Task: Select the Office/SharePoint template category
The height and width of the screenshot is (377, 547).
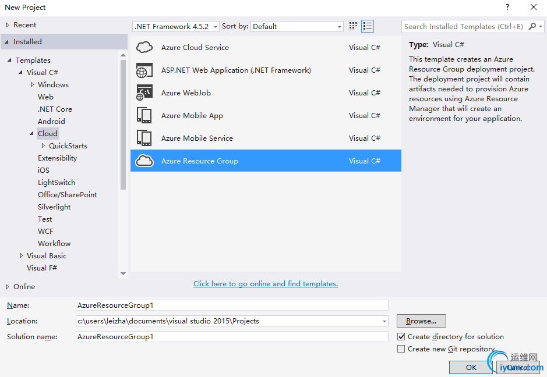Action: click(68, 194)
